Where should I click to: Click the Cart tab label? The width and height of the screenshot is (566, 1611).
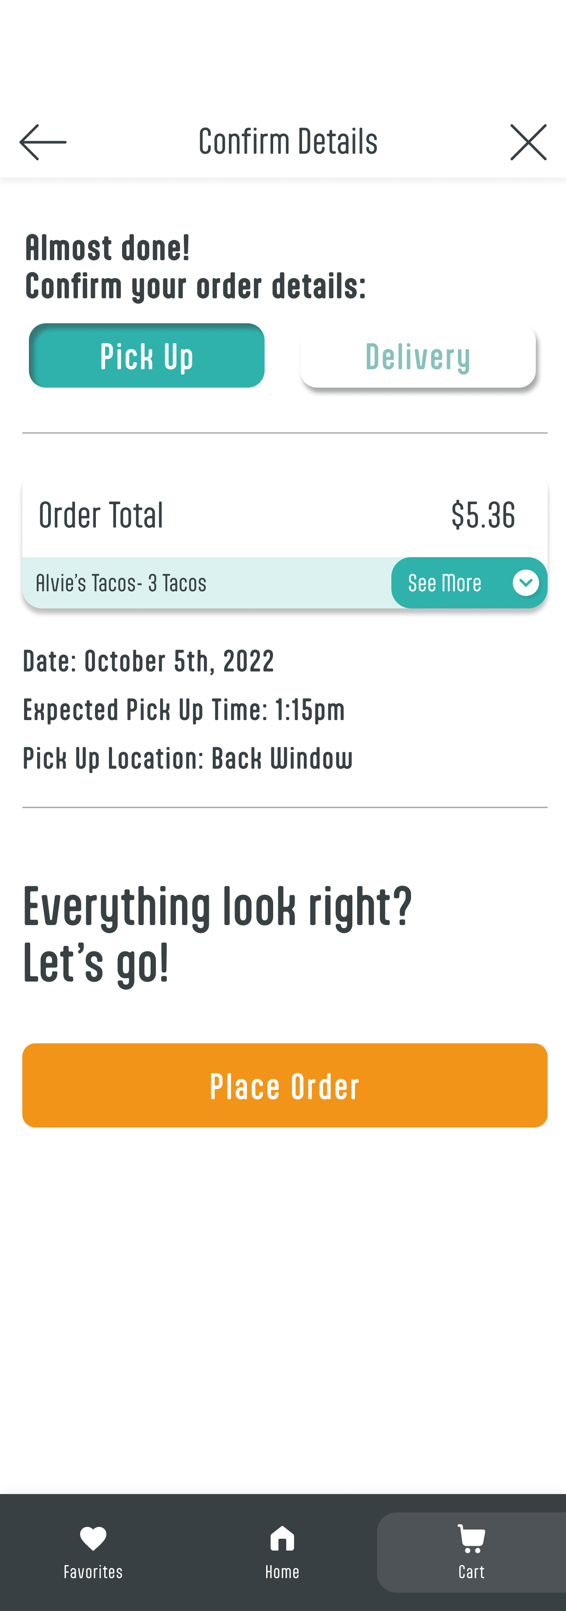point(471,1572)
